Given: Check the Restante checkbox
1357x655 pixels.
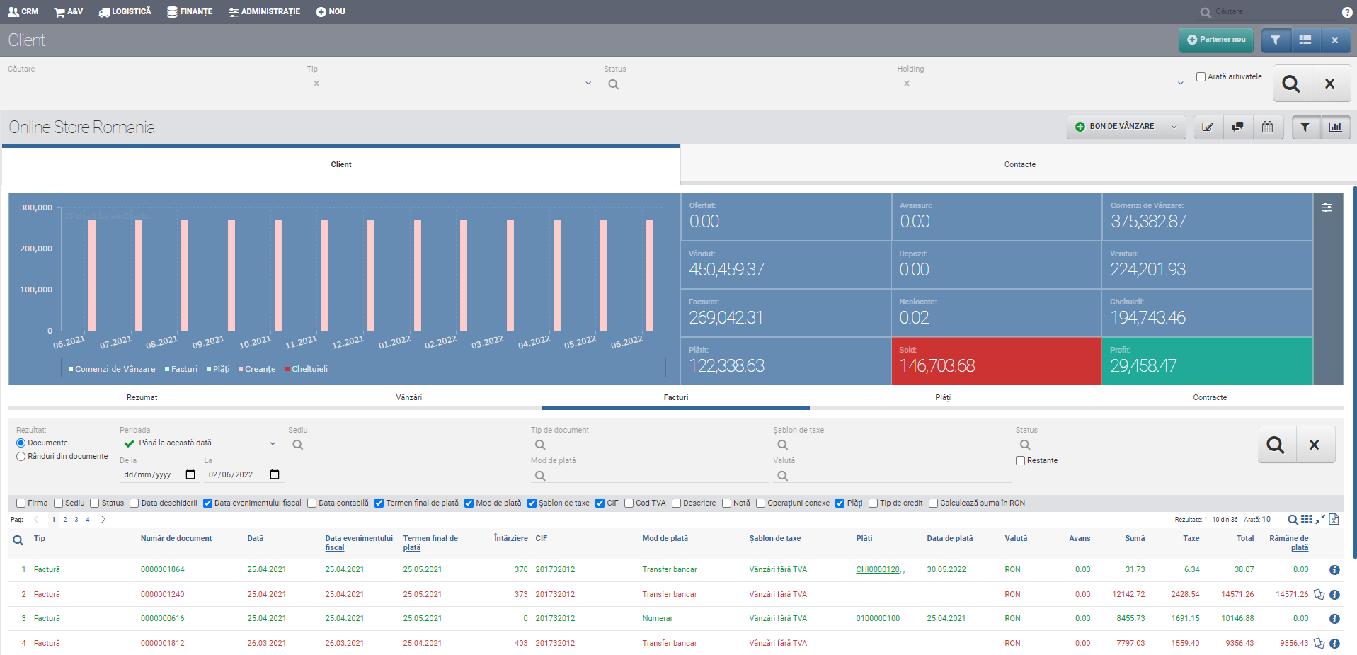Looking at the screenshot, I should 1021,461.
